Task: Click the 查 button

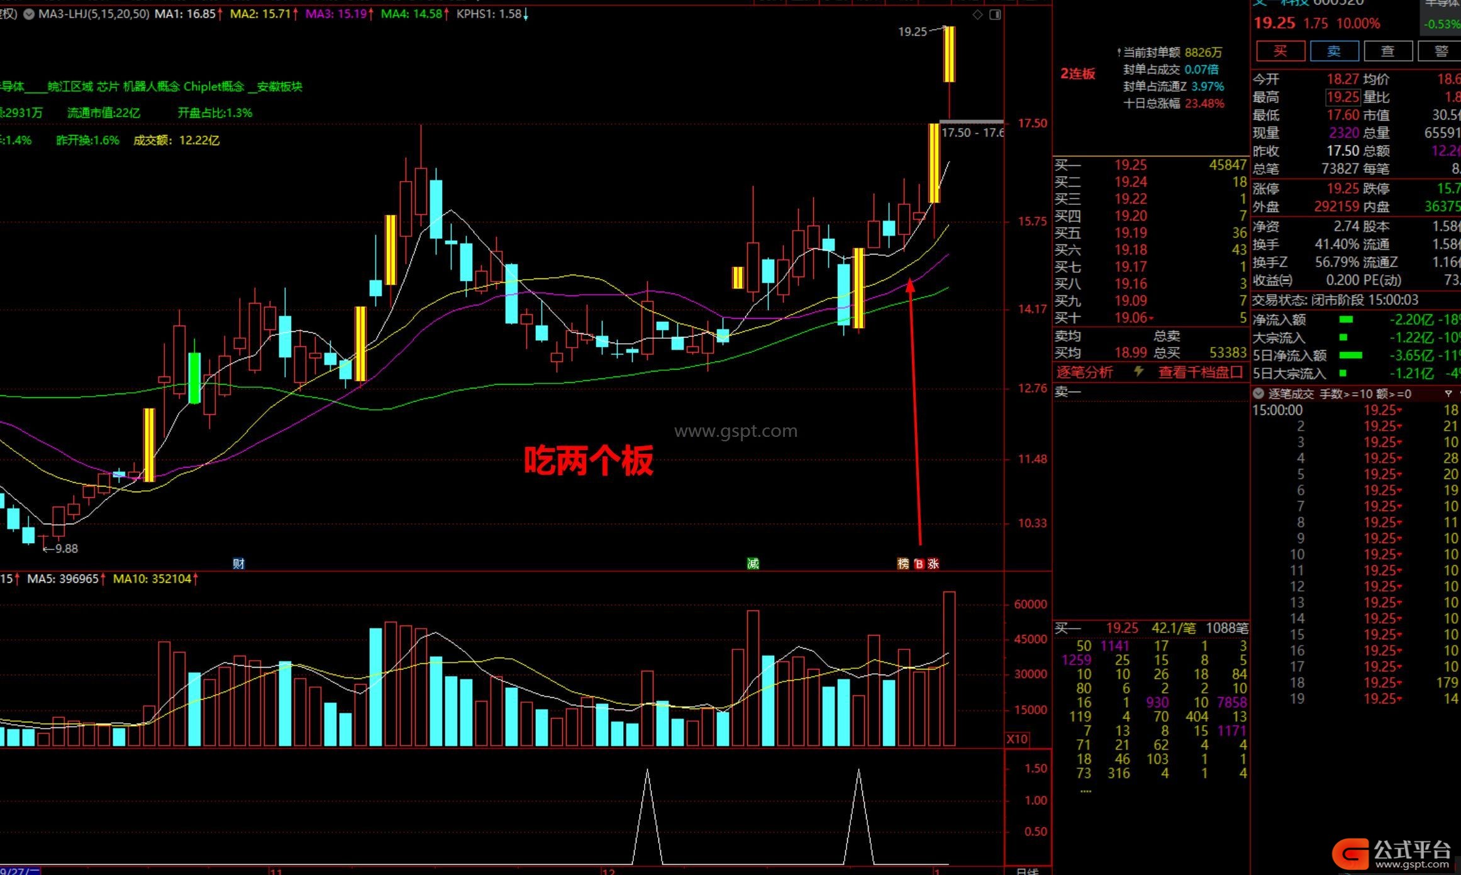Action: pos(1387,51)
